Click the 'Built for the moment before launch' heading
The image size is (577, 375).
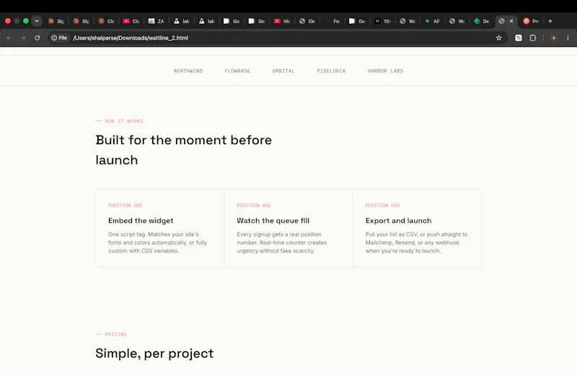point(183,150)
